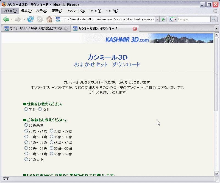This screenshot has height=183, width=220.
Task: Choose the 30歳～34歳 age option
Action: 26,137
